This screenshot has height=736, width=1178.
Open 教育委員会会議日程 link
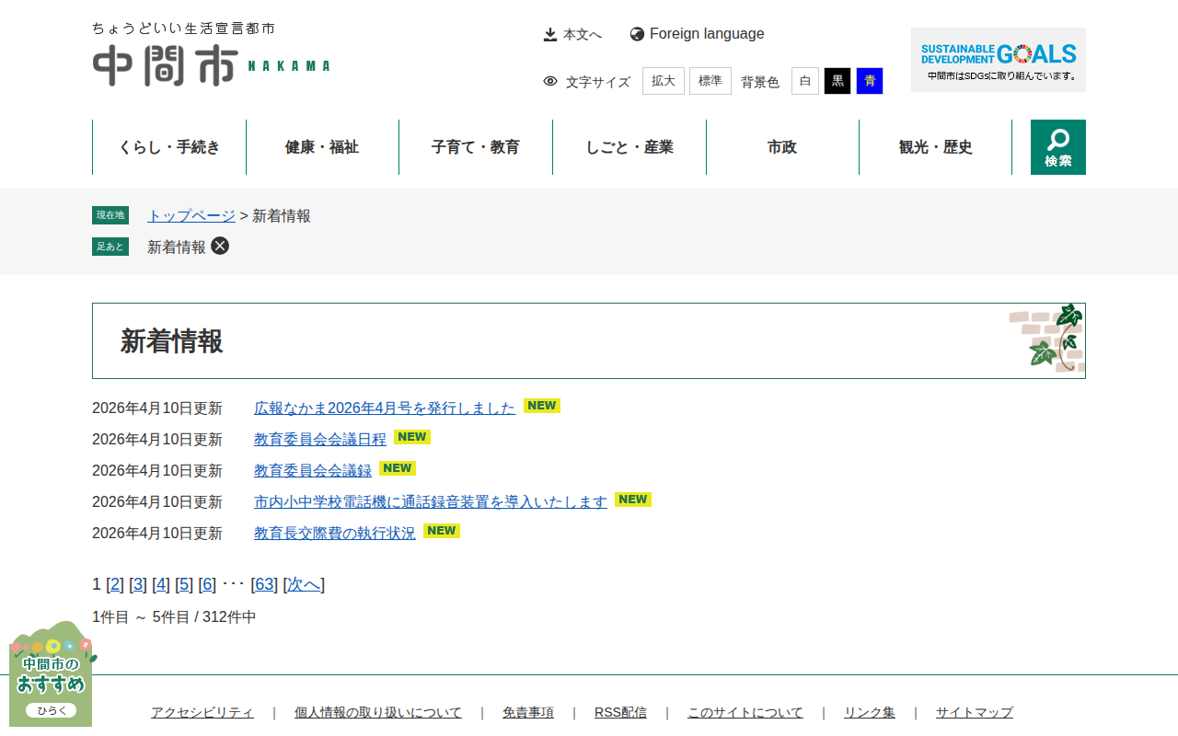320,439
